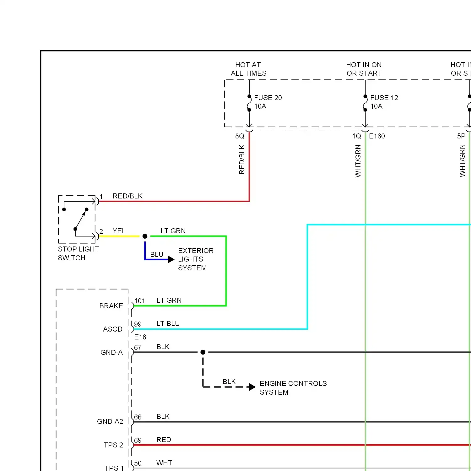
Task: Click the arrowhead pointing to Exterior Lights System
Action: 171,259
